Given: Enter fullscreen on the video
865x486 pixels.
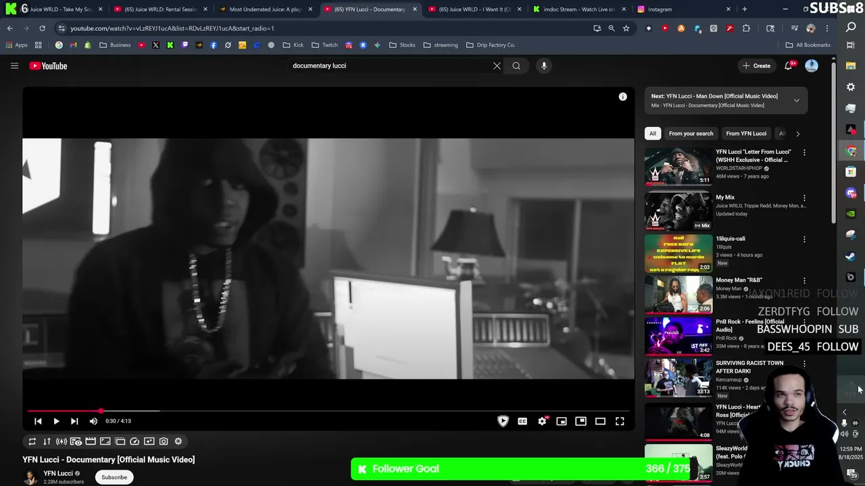Looking at the screenshot, I should 620,421.
